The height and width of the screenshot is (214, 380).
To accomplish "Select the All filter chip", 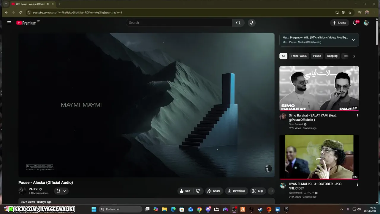I will pos(283,56).
